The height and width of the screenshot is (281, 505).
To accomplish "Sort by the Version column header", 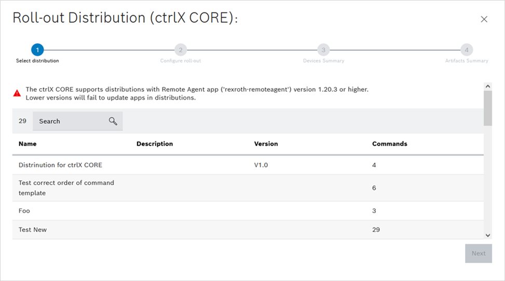I will (266, 144).
